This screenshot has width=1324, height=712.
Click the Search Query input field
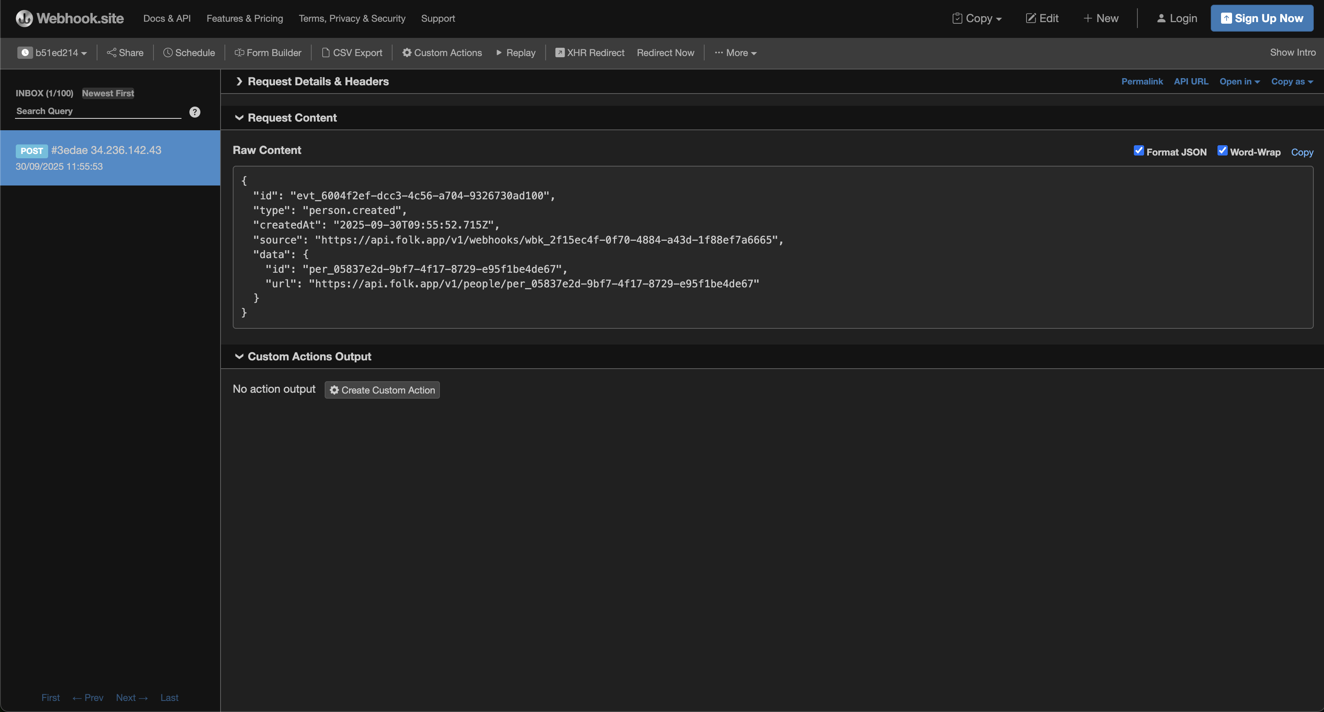tap(98, 111)
